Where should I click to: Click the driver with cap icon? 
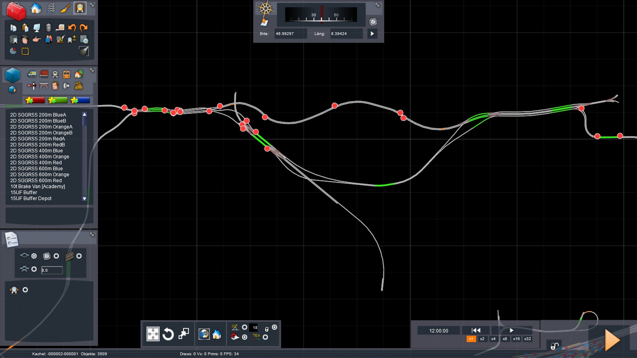pyautogui.click(x=25, y=39)
